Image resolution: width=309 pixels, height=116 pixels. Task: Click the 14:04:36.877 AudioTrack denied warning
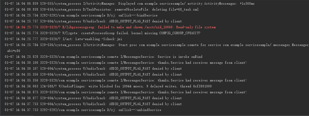click(x=93, y=98)
